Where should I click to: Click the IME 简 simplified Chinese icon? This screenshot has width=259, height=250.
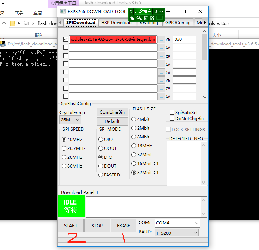pyautogui.click(x=146, y=18)
